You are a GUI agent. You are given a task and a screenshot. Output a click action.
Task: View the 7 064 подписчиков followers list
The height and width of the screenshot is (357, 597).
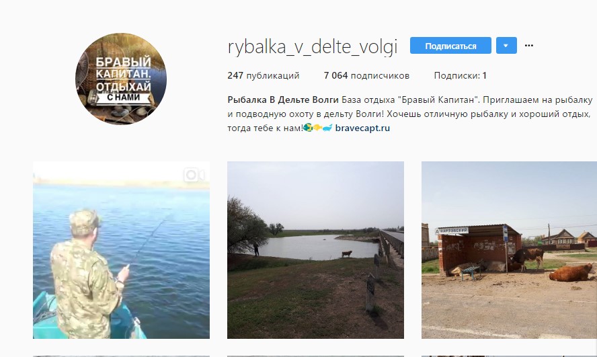[x=366, y=76]
